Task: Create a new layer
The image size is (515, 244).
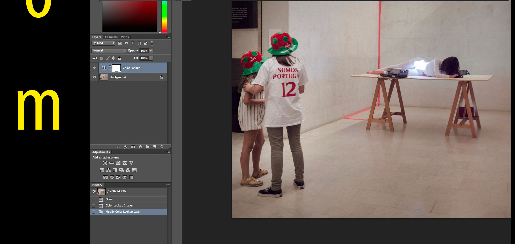Action: coord(155,147)
